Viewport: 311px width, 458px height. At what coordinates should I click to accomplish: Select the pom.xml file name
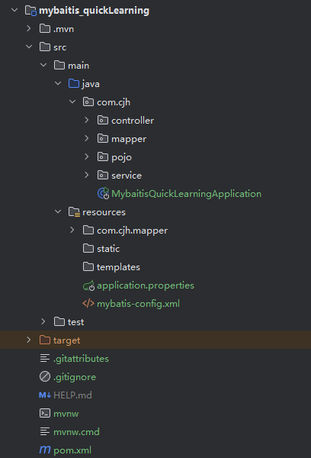(72, 450)
